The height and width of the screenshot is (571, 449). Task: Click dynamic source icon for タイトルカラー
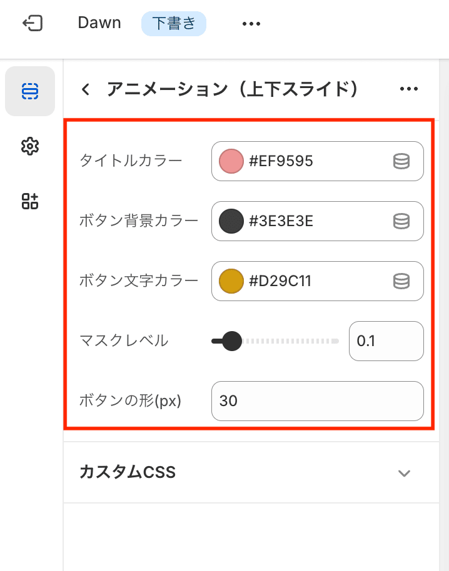[x=401, y=161]
